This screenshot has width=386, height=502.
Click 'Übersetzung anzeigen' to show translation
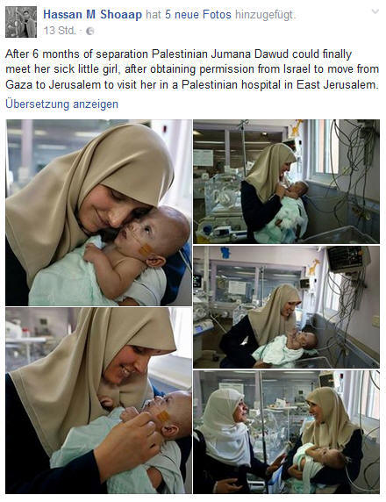61,104
